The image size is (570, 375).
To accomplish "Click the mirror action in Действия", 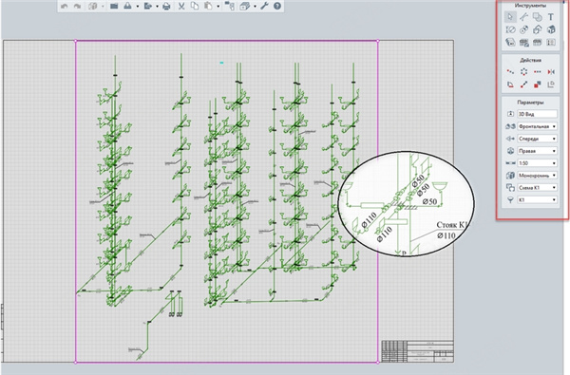I will pyautogui.click(x=551, y=72).
